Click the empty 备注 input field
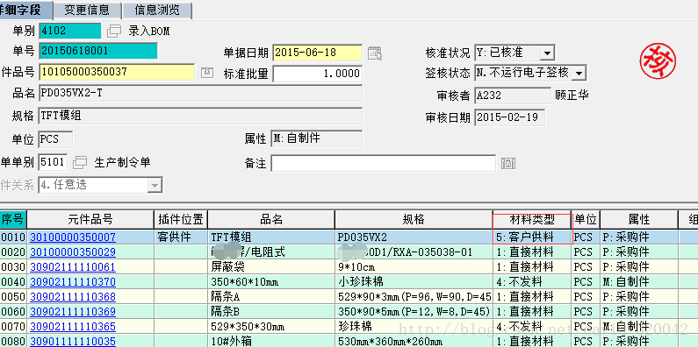698x347 pixels. (384, 163)
